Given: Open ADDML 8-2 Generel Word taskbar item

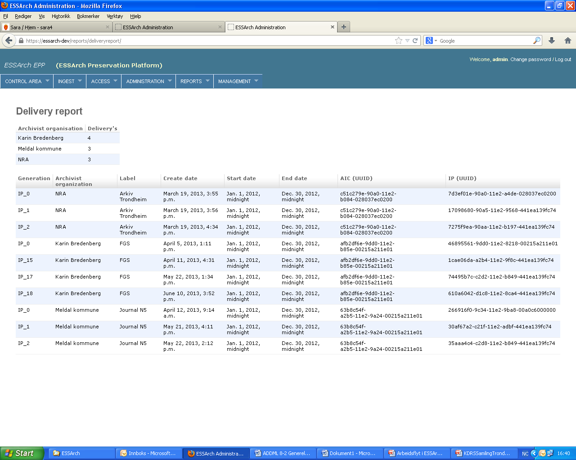Looking at the screenshot, I should coord(283,453).
